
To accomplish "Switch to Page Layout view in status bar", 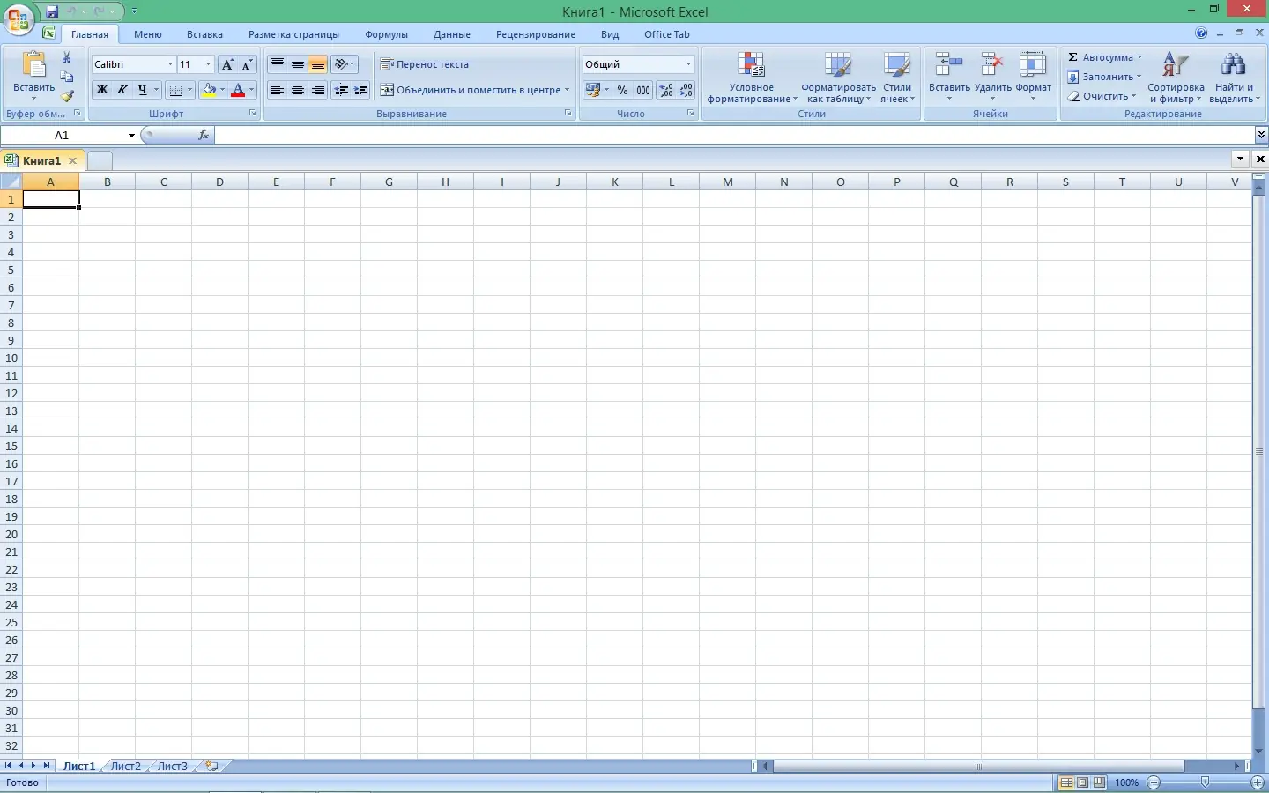I will pyautogui.click(x=1082, y=782).
